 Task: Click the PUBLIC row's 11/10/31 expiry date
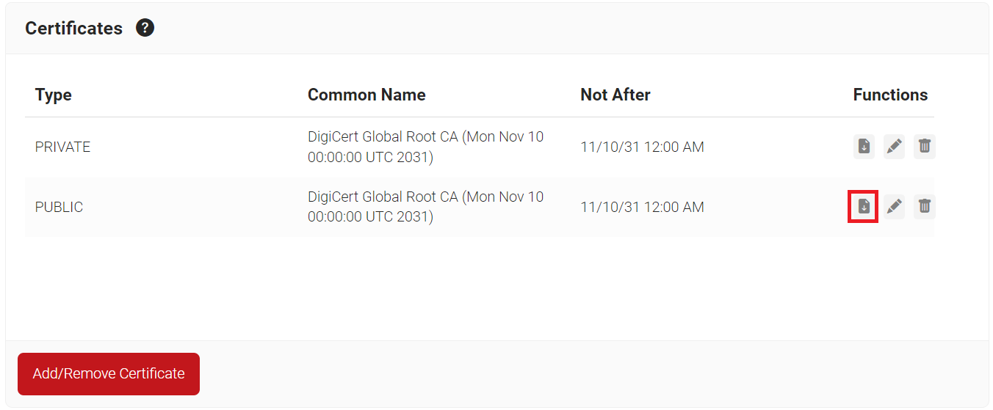coord(642,207)
